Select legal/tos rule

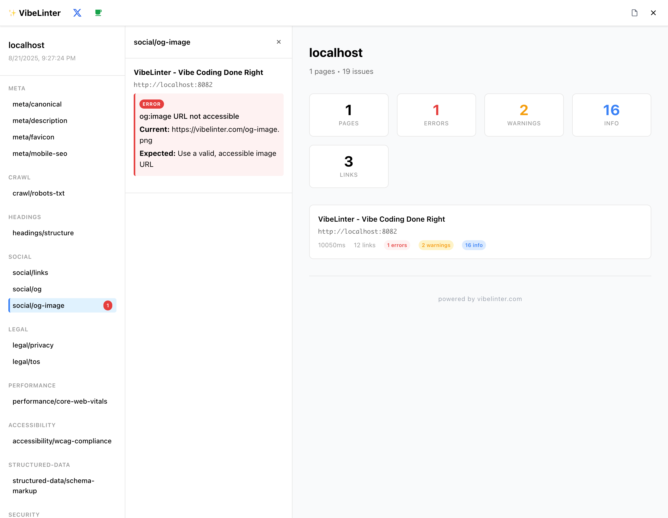tap(62, 362)
